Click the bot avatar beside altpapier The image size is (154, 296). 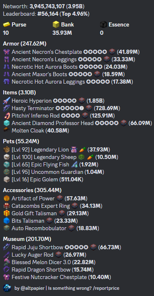coord(7,288)
